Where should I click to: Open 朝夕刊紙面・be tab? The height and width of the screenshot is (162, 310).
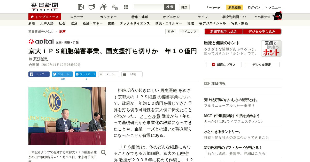coord(234,17)
